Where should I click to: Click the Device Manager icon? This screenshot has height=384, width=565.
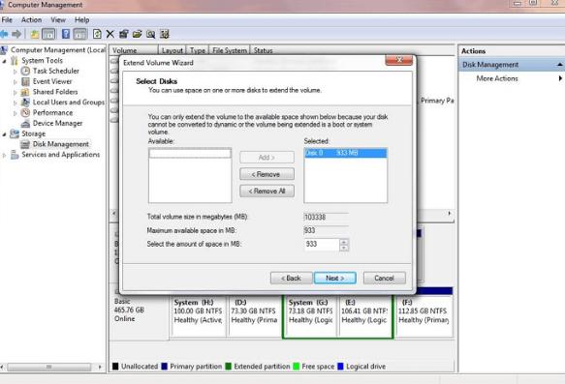click(x=25, y=124)
